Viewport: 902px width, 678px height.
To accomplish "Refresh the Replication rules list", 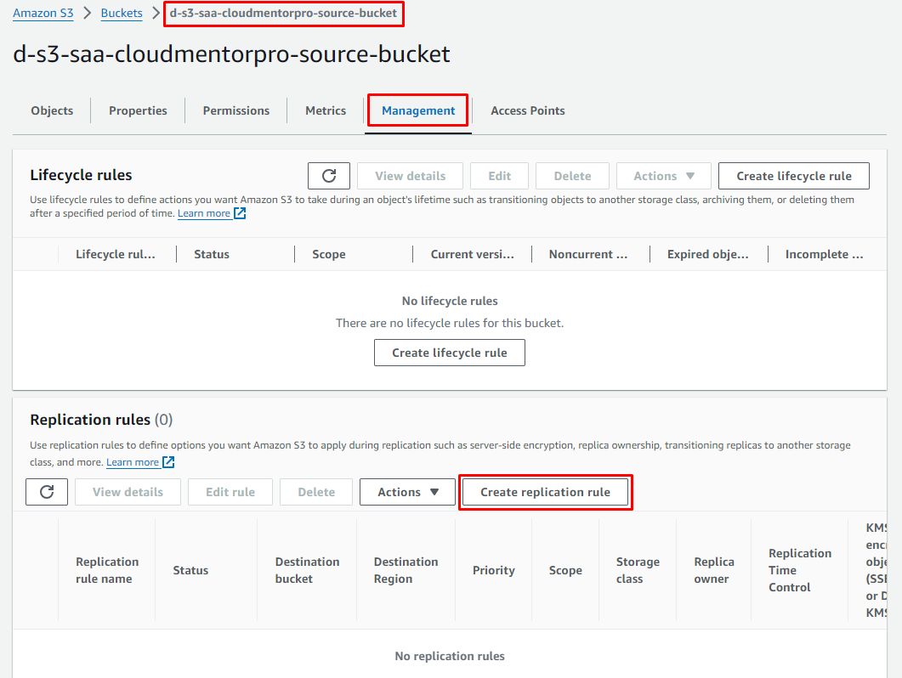I will coord(47,492).
